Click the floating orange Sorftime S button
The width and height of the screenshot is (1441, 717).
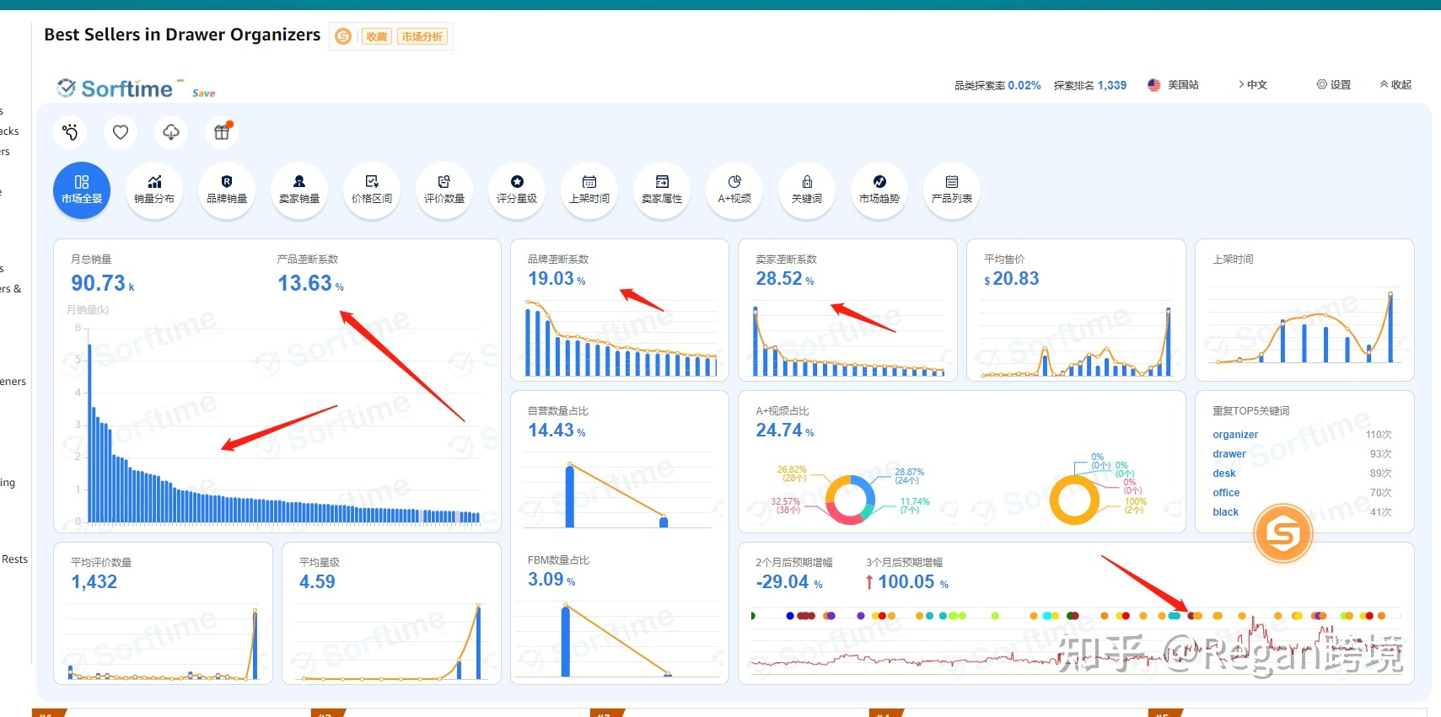pyautogui.click(x=1283, y=533)
